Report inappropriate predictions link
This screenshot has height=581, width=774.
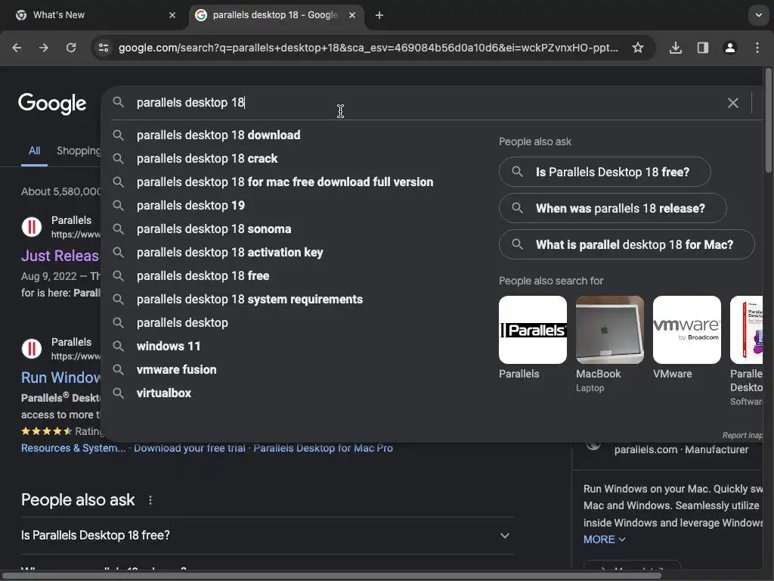(x=742, y=435)
